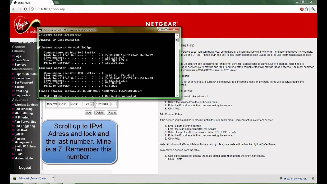Open Wireless Settings page
This screenshot has height=184, width=327.
(26, 105)
